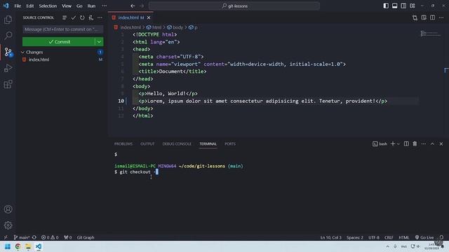Close the terminal panel
Viewport: 449px width, 252px height.
[x=441, y=144]
